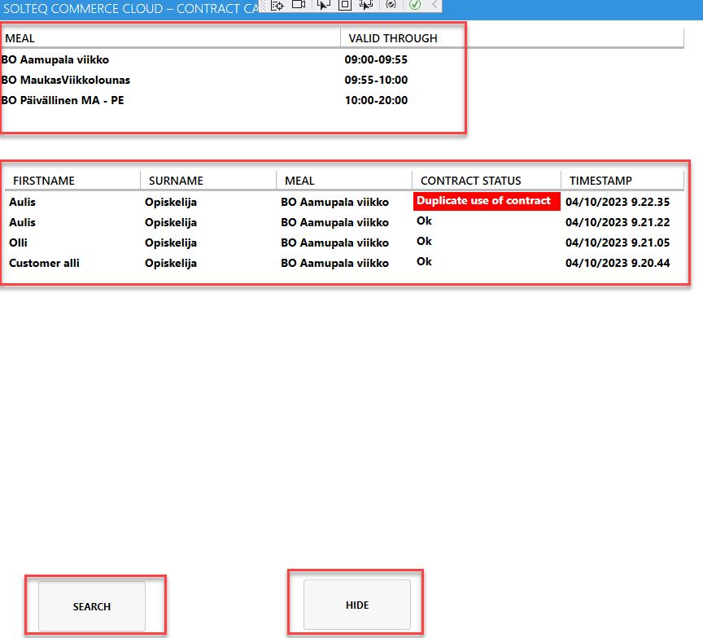Open Live Visual Tree debug toolbar icon
The width and height of the screenshot is (703, 638).
pos(277,5)
